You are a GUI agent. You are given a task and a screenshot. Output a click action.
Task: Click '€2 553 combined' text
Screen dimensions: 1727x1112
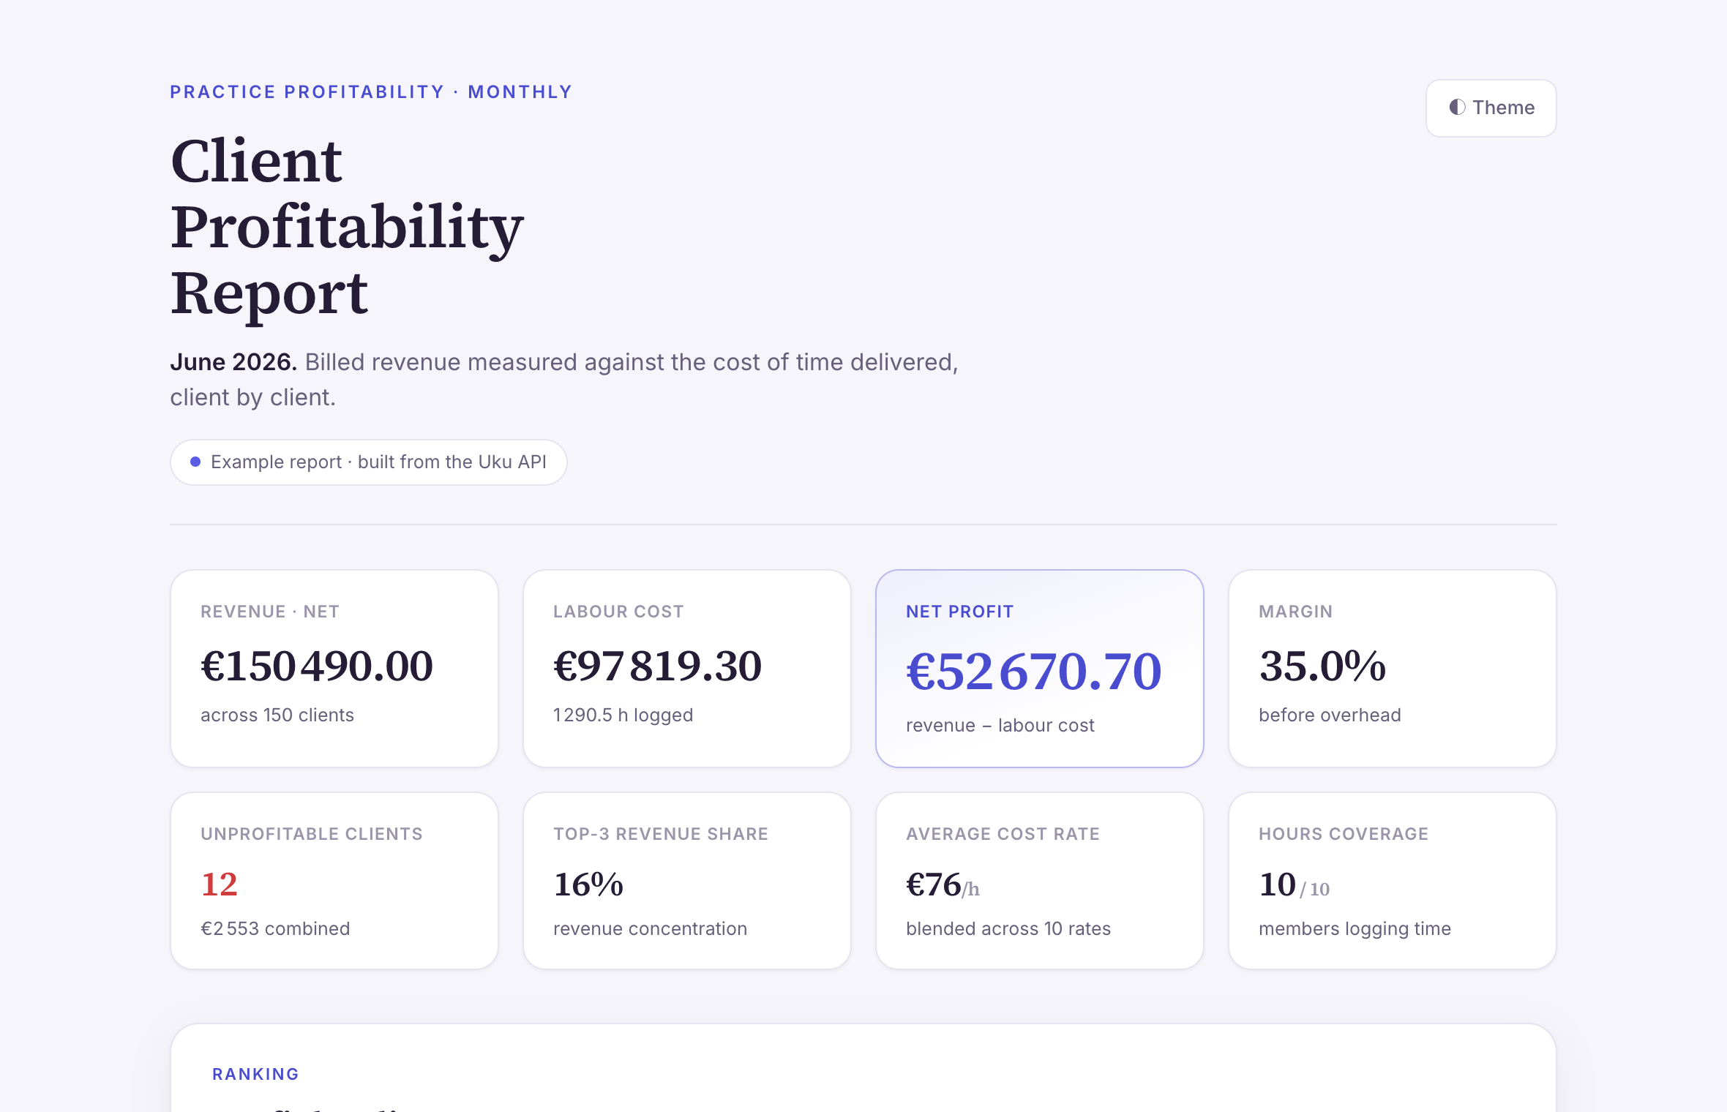275,928
